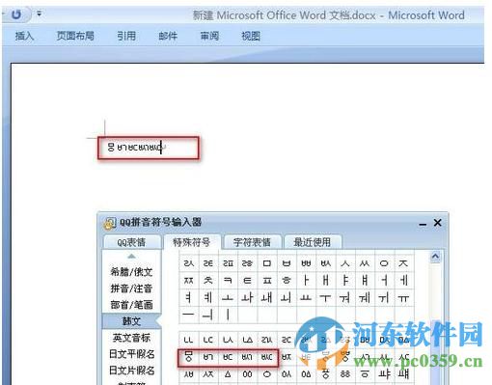Insert the ㅅ symbol from the grid

(x=345, y=263)
